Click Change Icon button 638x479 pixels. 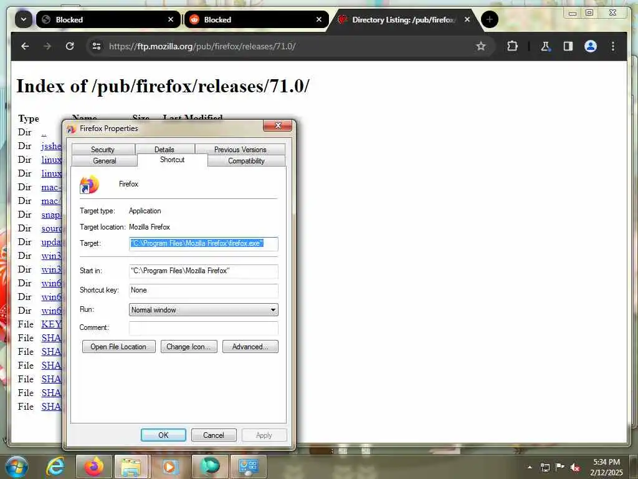pos(189,347)
